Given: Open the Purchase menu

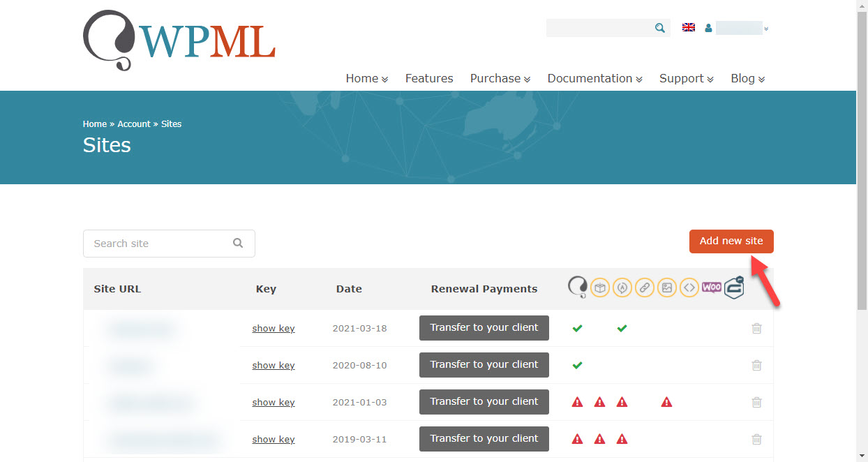Looking at the screenshot, I should 500,78.
